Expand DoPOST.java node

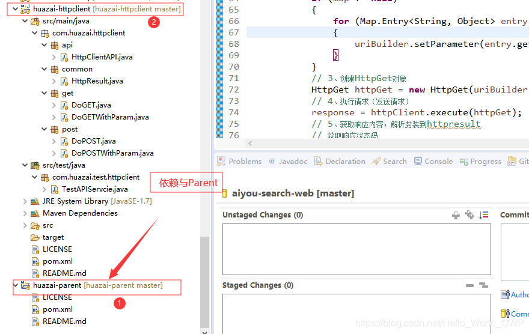click(54, 141)
